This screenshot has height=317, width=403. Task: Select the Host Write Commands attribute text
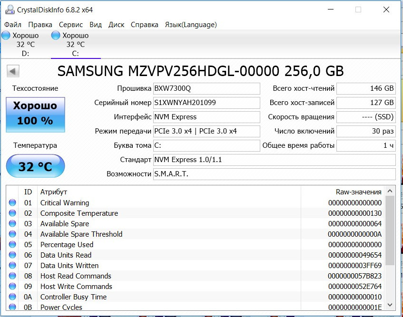(x=76, y=287)
